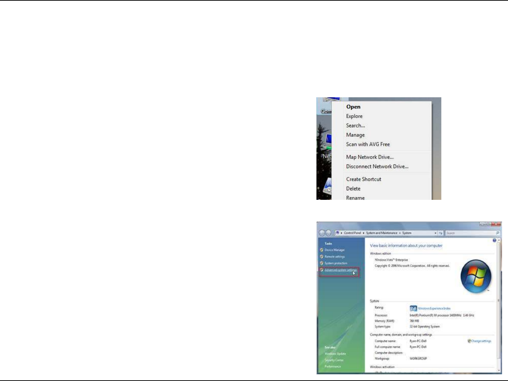Click the Intel Pentium M processor value

coord(442,315)
